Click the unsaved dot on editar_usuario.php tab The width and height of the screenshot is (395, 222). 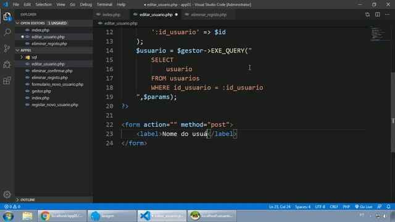click(x=177, y=15)
